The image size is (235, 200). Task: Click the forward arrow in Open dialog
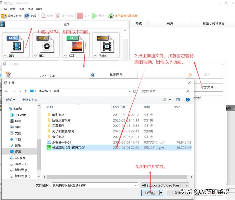tap(14, 91)
